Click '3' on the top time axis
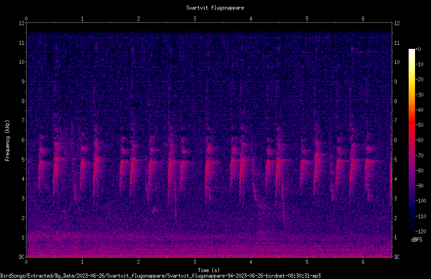This screenshot has height=279, width=431. (x=194, y=19)
